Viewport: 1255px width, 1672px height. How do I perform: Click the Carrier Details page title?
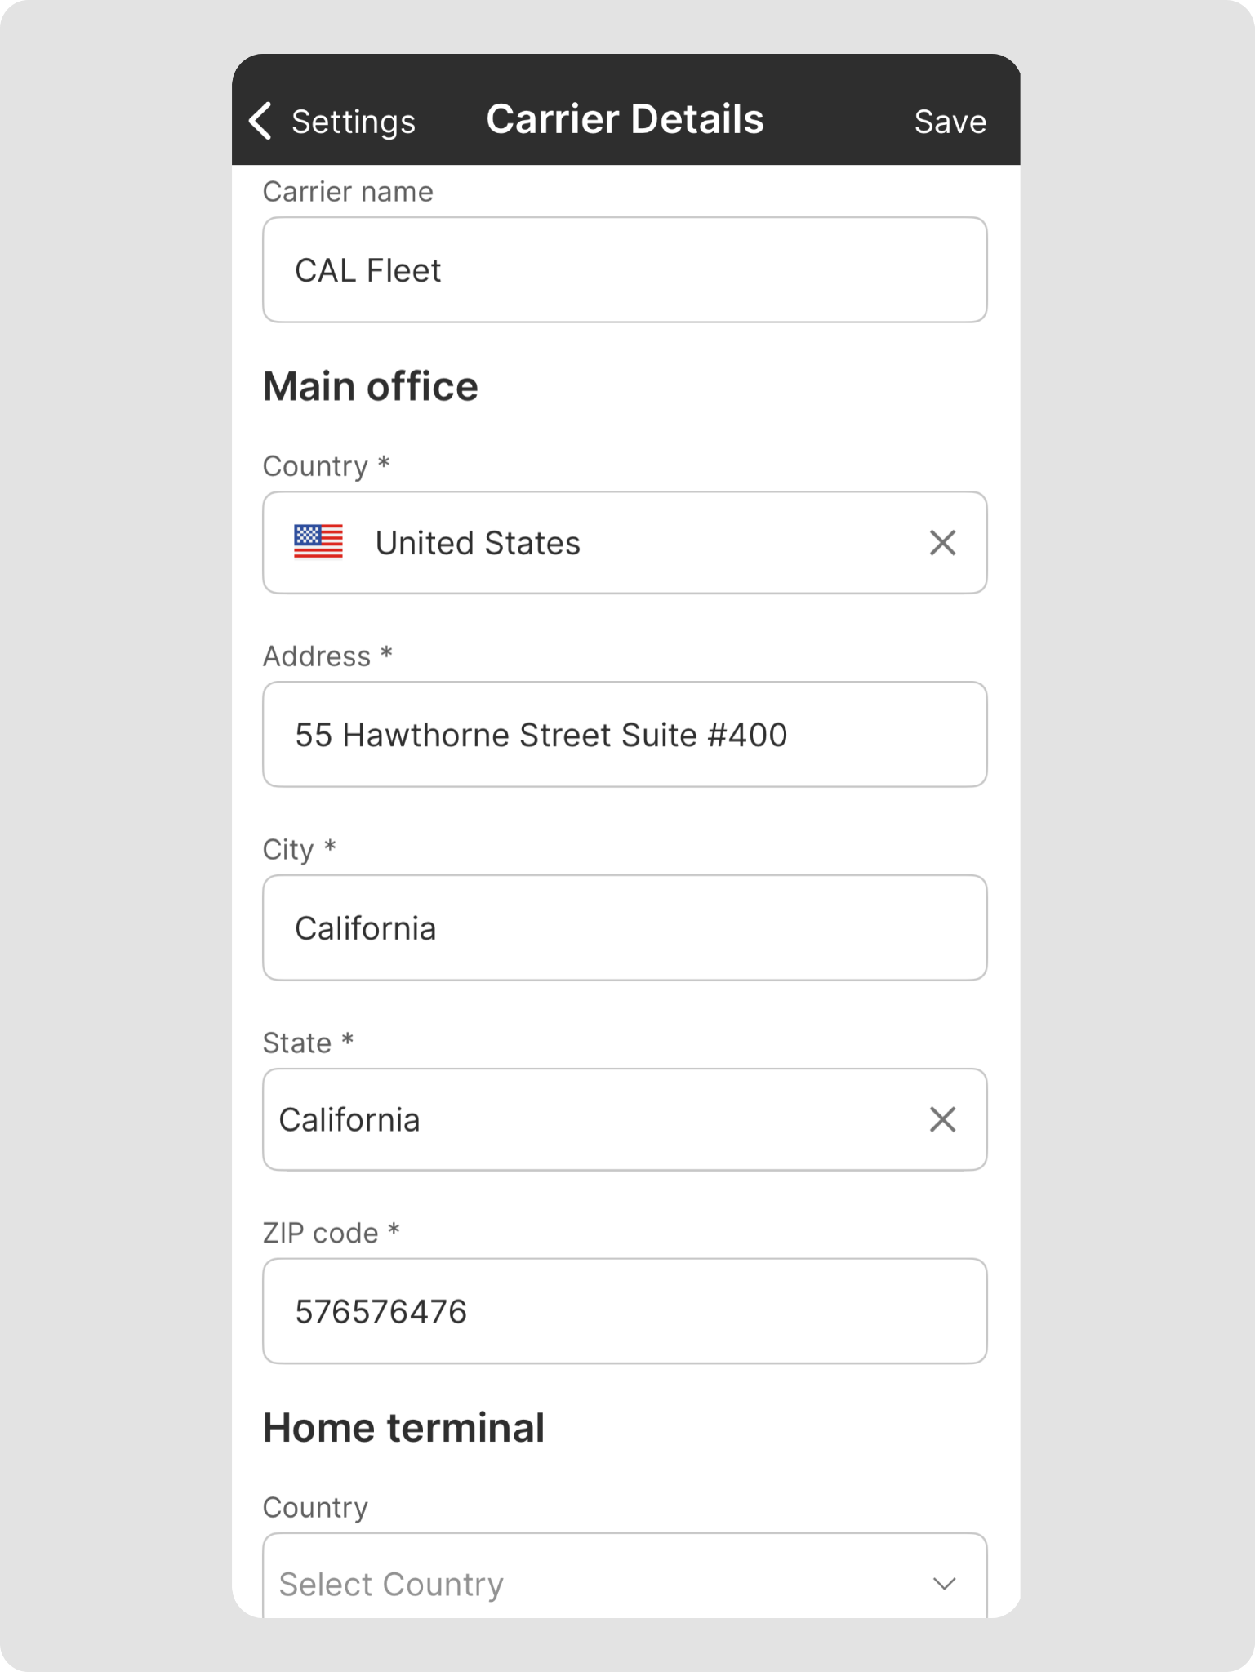pos(625,119)
